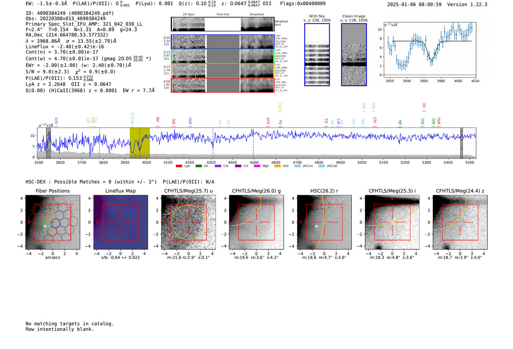
Task: Click the red CIV line label near 5050
Action: click(375, 122)
